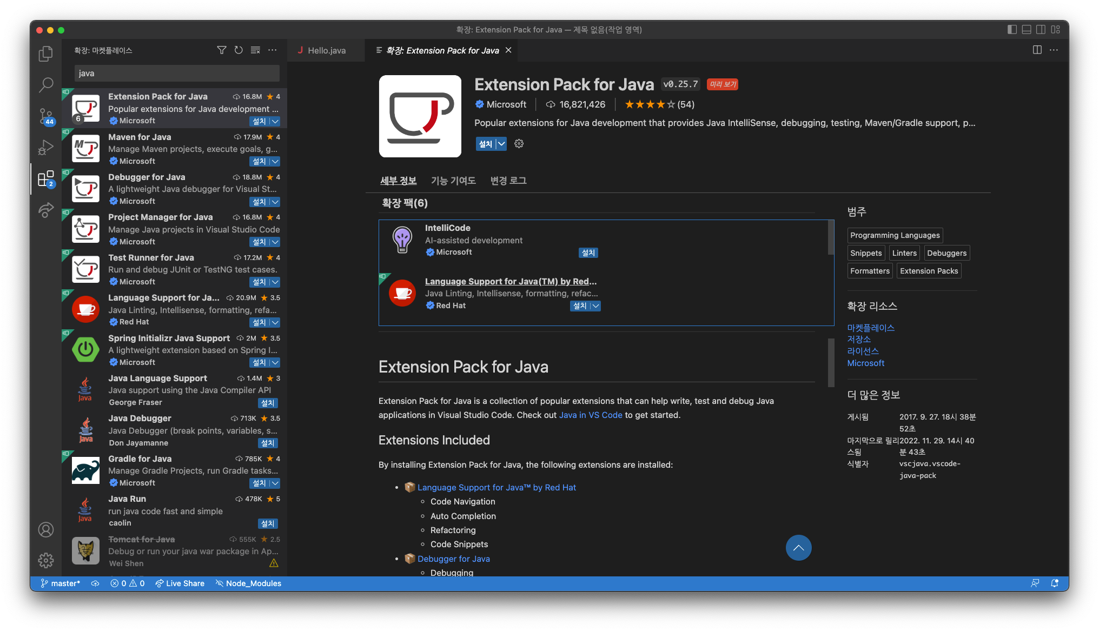Click the java extension search field
Viewport: 1099px width, 631px height.
click(177, 74)
